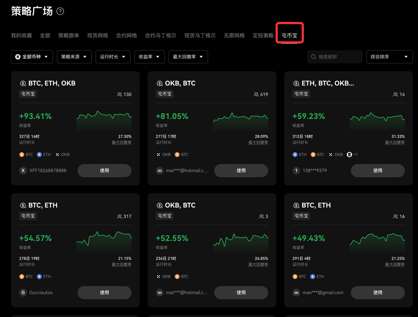Click the ETH coin icon in the +54.57% card
The image size is (418, 317).
pos(39,277)
